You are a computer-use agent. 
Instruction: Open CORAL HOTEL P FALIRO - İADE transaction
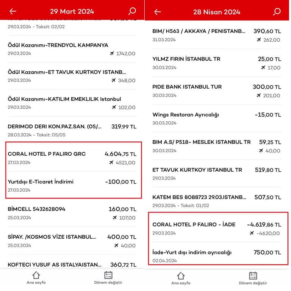coord(217,228)
